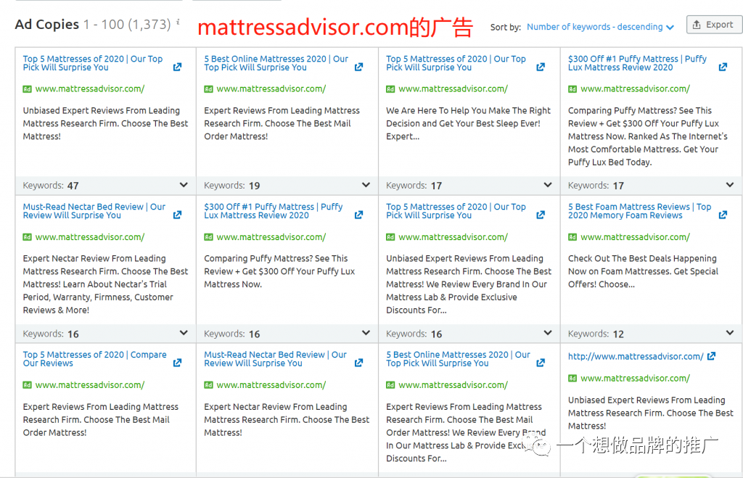Click description mentioning 'Nectar's Trial Period, Warranty'
This screenshot has height=478, width=743.
click(105, 284)
